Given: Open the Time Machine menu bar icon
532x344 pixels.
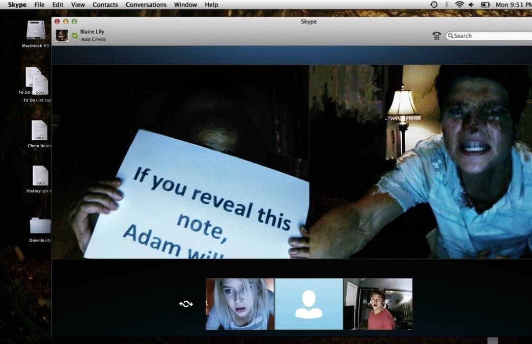Looking at the screenshot, I should pos(434,5).
